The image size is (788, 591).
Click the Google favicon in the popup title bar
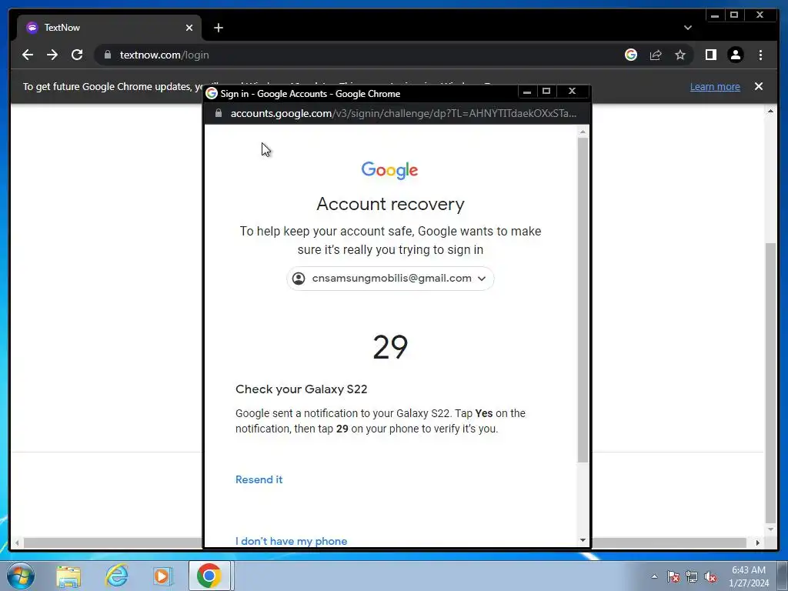212,93
